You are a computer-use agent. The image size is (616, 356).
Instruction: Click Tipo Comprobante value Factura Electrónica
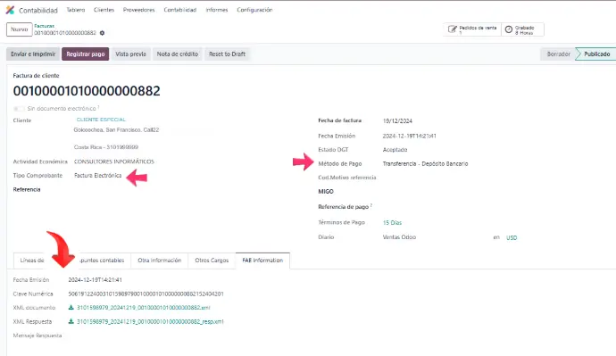point(98,176)
